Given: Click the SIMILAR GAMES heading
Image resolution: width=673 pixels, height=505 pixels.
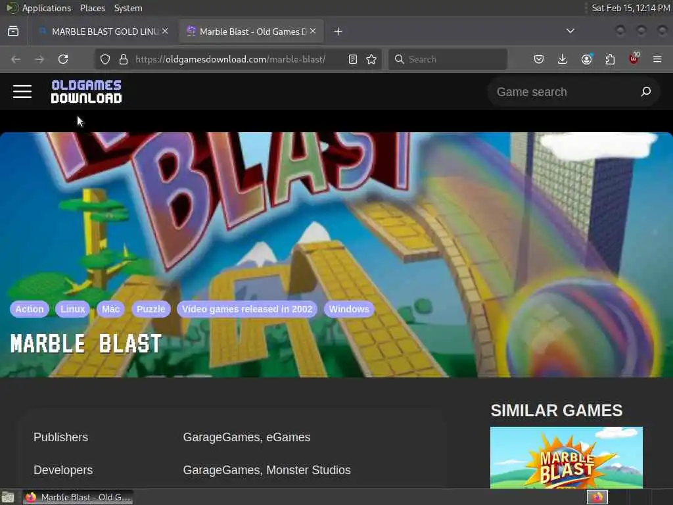Looking at the screenshot, I should (x=557, y=410).
